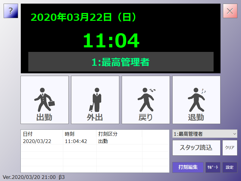Click the large 11:04 clock display
This screenshot has height=181, width=241.
111,40
